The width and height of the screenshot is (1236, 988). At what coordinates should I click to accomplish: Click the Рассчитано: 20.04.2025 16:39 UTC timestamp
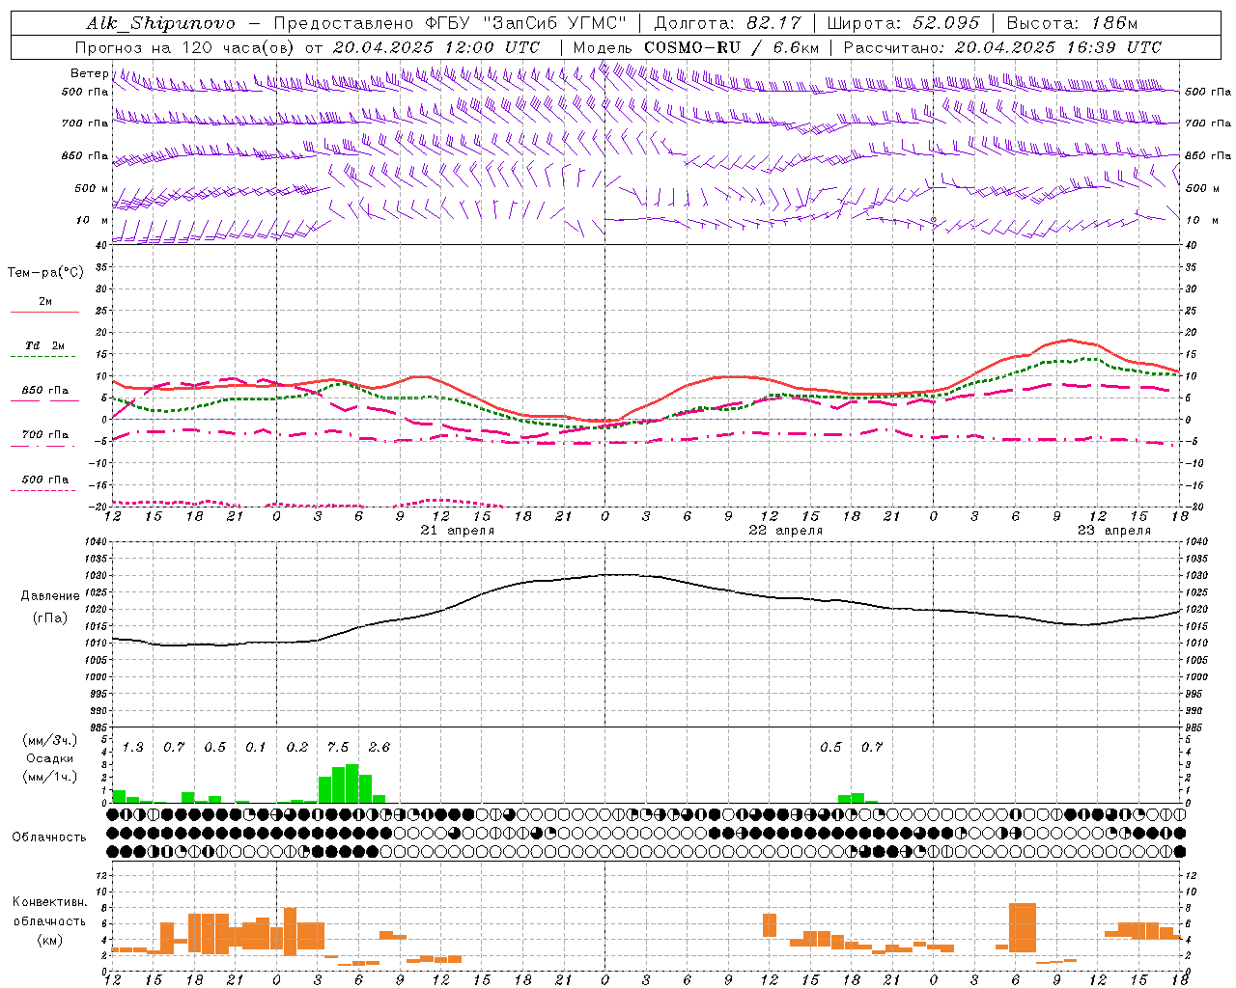1003,47
